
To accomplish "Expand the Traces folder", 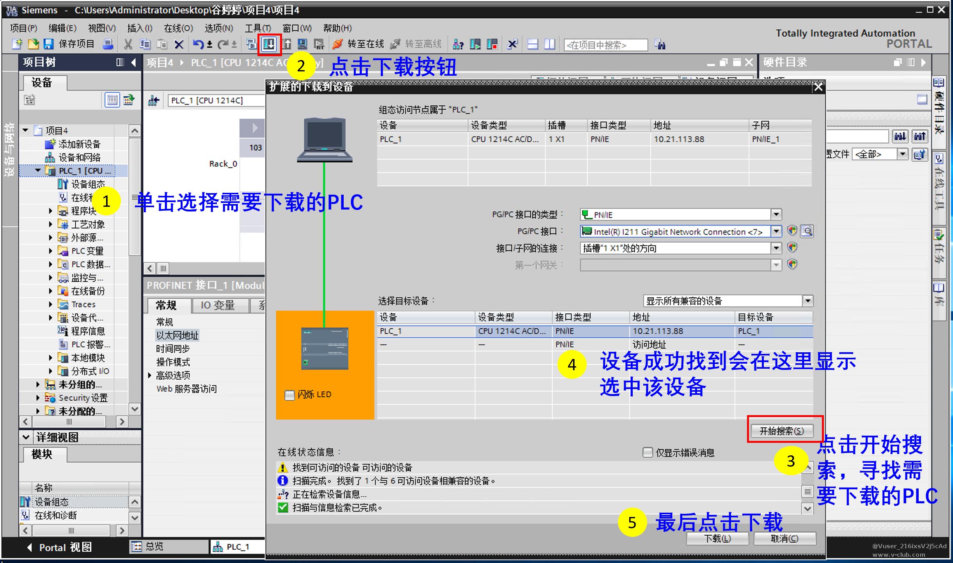I will pos(50,304).
